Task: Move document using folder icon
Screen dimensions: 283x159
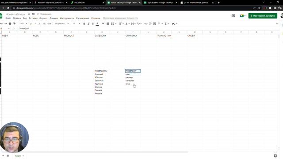Action: click(x=34, y=14)
